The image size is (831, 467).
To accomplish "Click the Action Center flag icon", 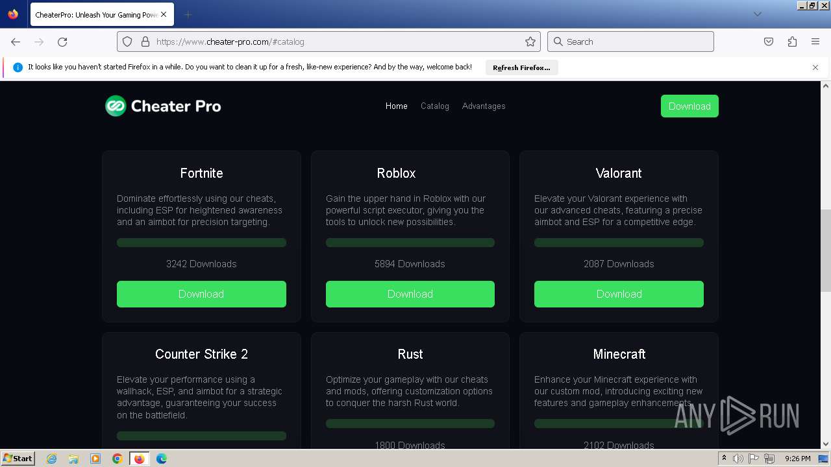I will tap(754, 459).
